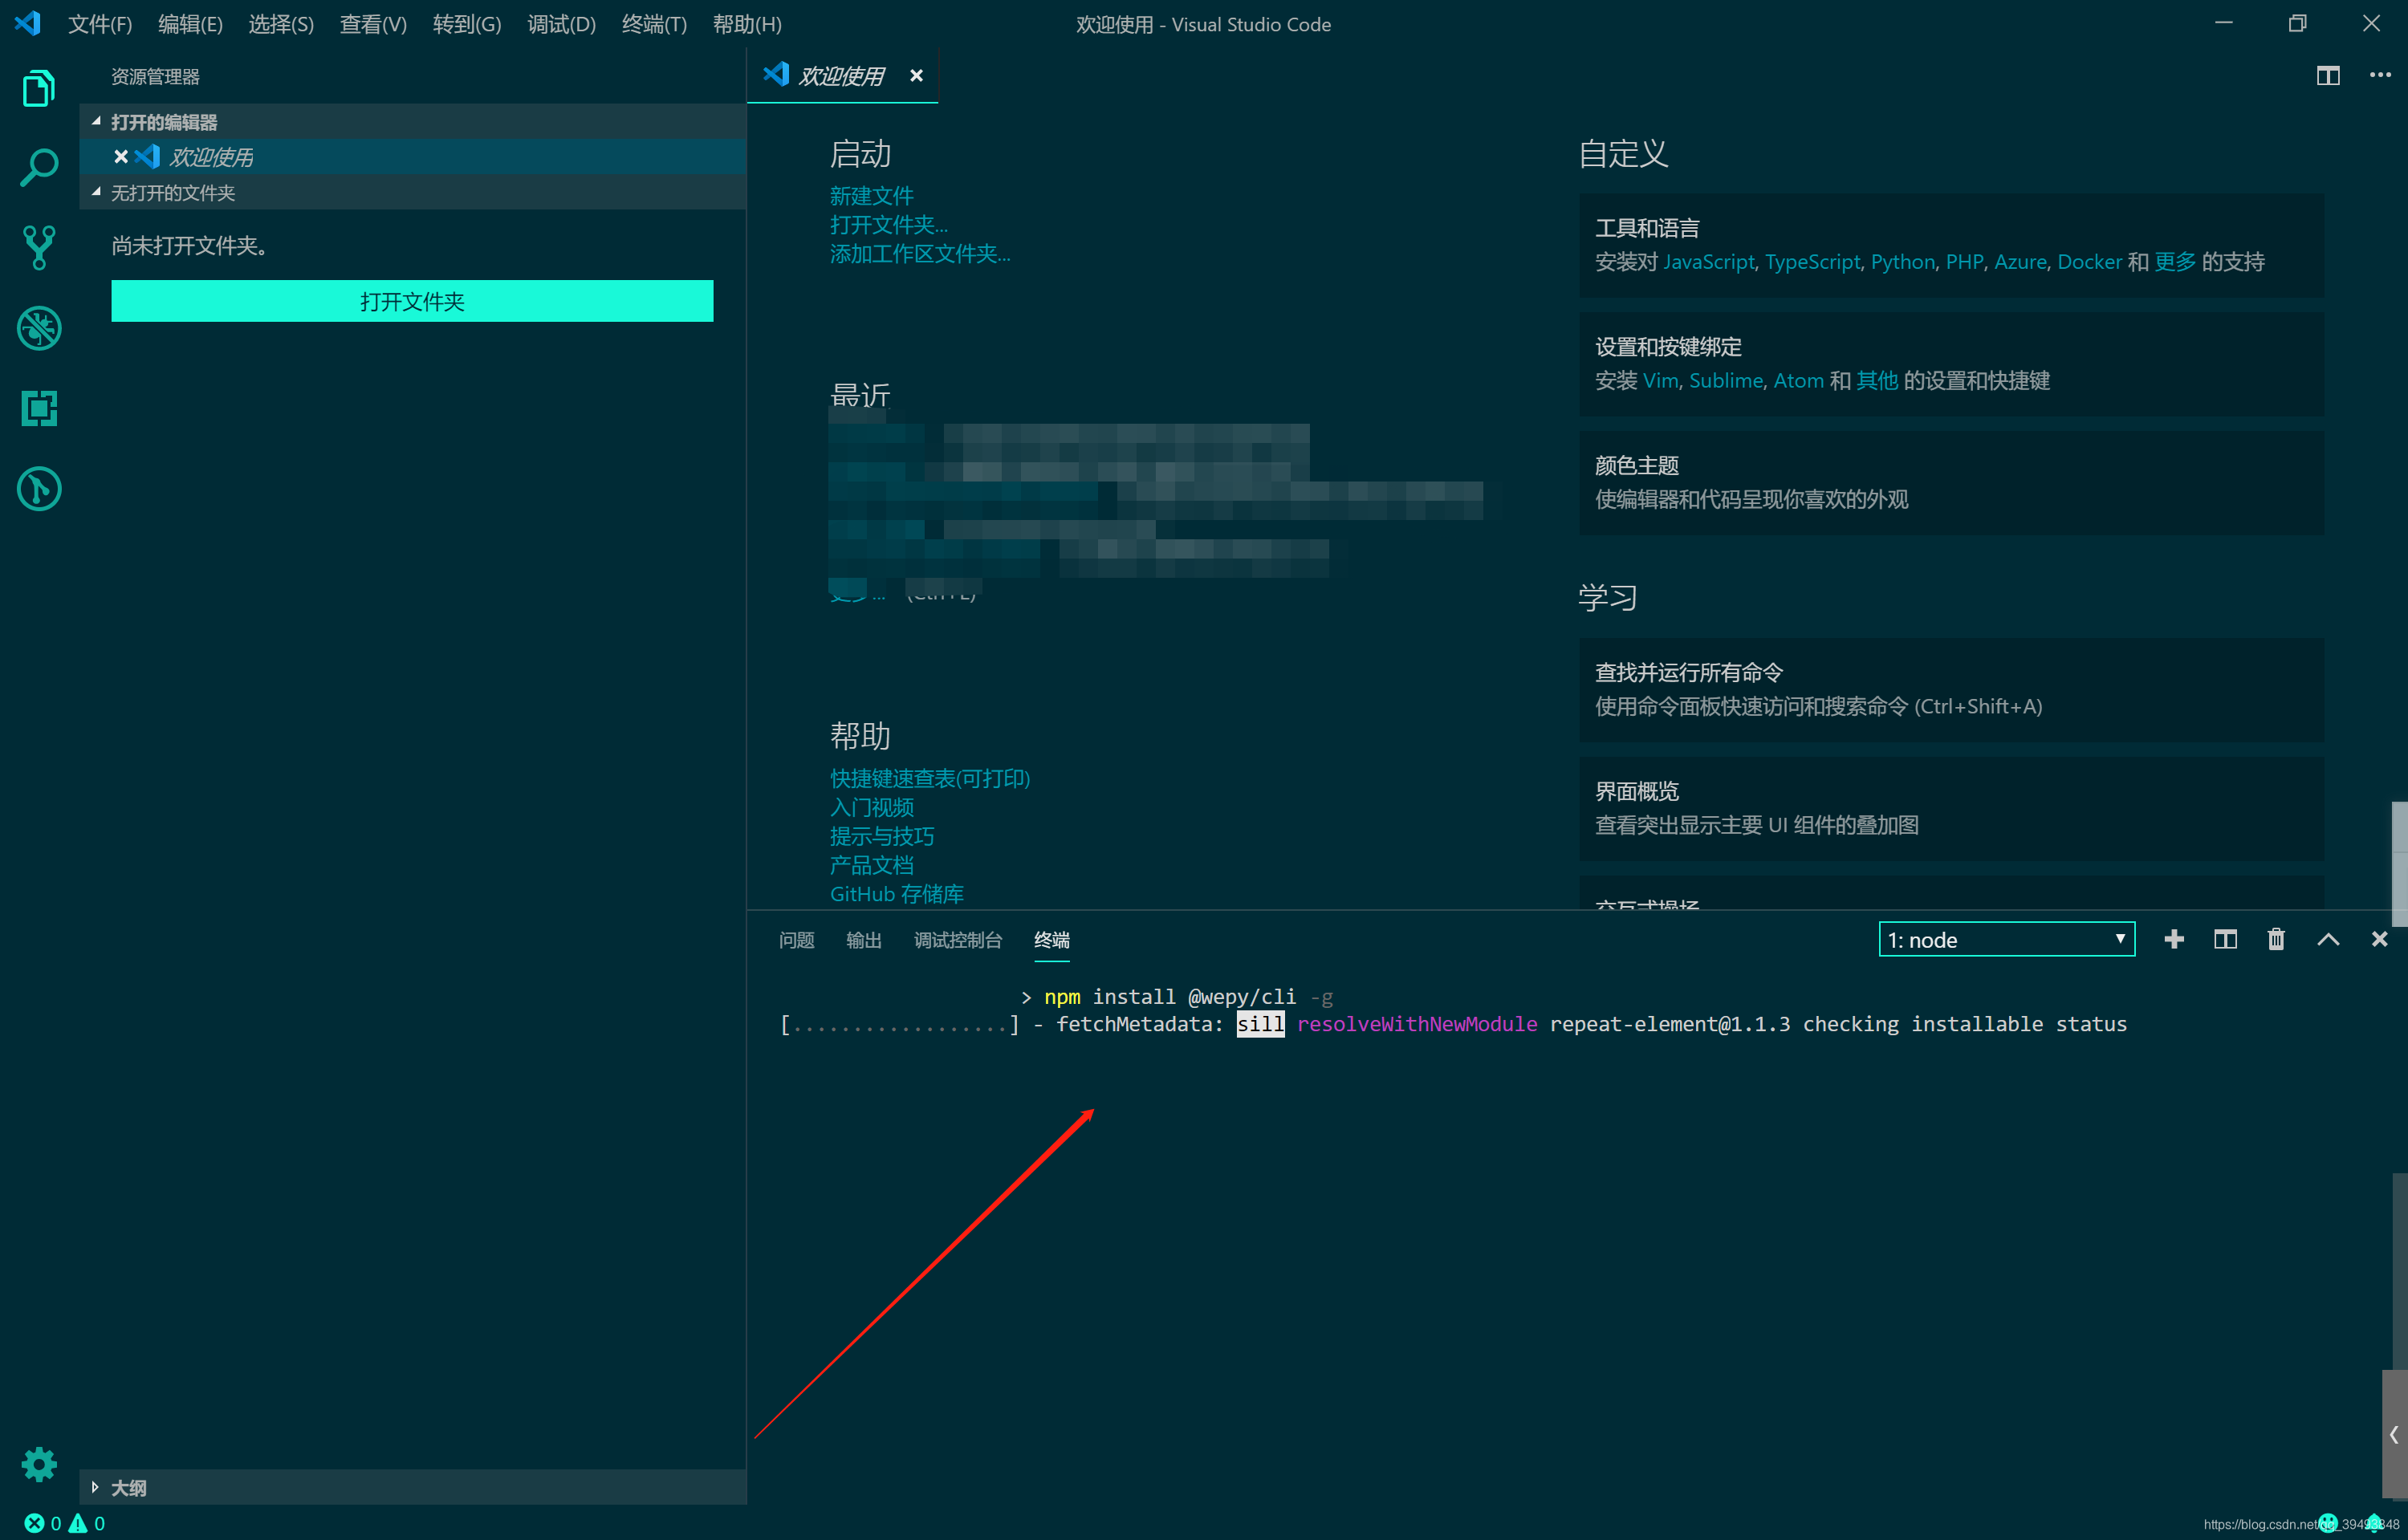The height and width of the screenshot is (1540, 2408).
Task: Collapse the 打开的编辑器 section
Action: point(412,122)
